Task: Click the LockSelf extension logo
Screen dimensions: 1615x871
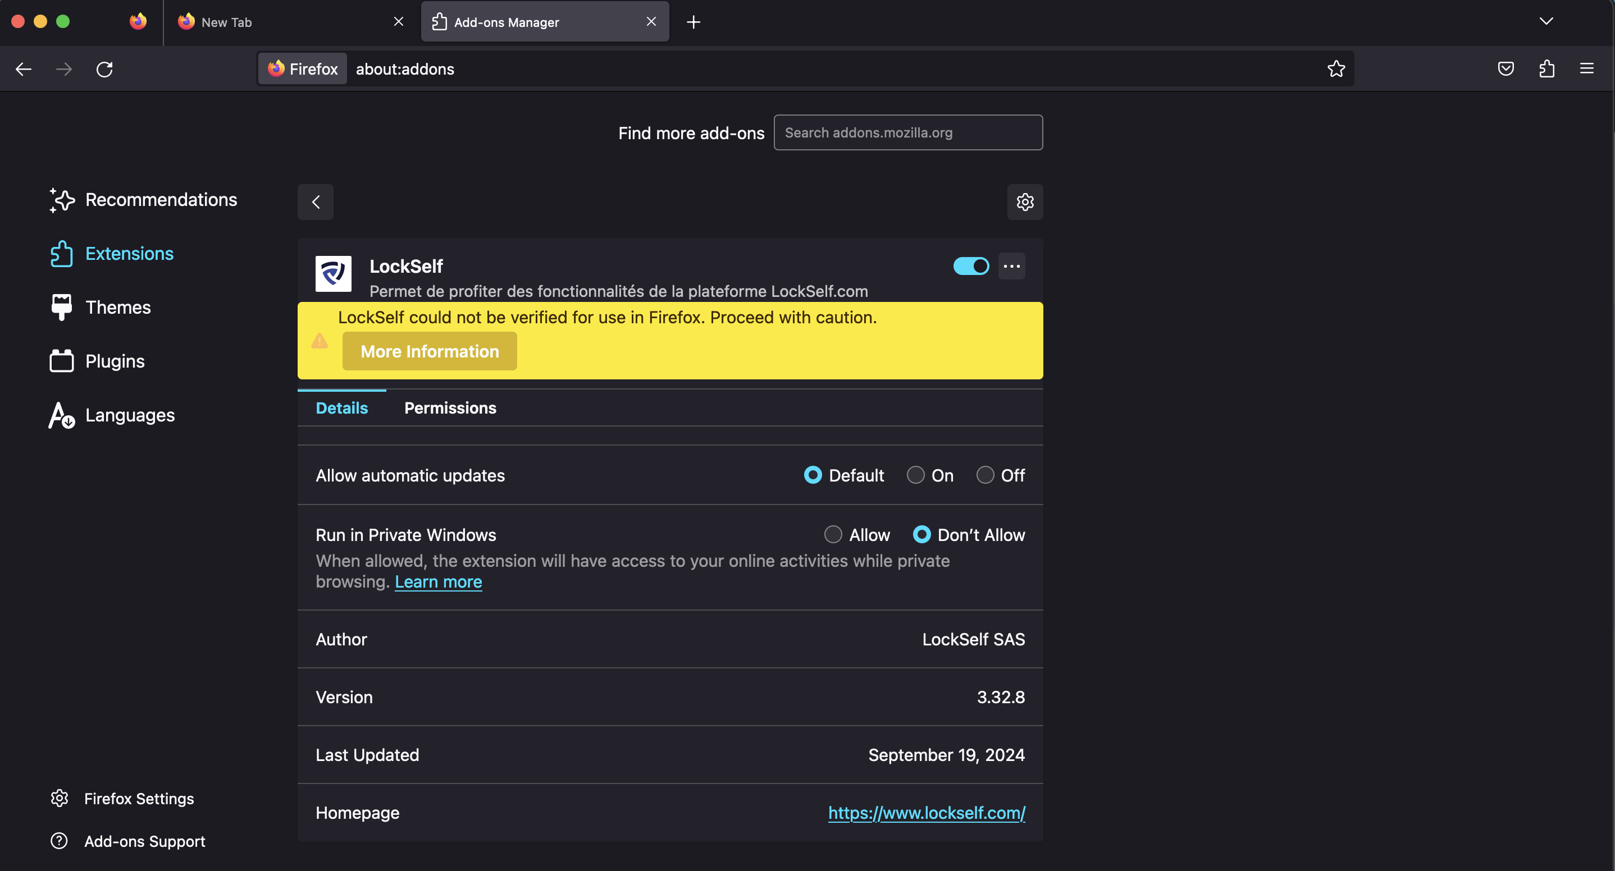Action: click(334, 274)
